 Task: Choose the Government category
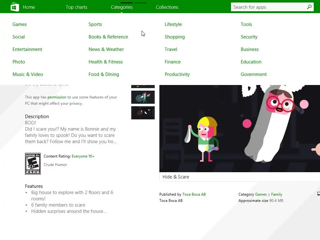tap(254, 74)
